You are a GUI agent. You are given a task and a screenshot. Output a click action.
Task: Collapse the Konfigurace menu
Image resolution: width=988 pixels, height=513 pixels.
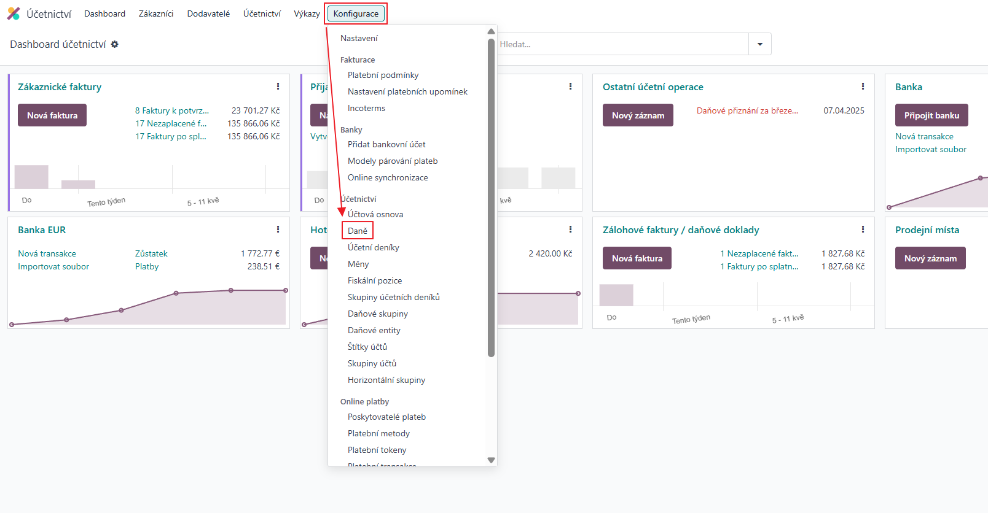(x=356, y=13)
